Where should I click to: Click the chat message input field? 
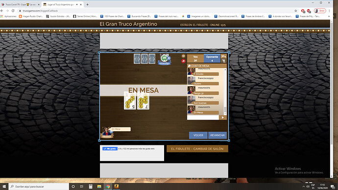pos(203,118)
